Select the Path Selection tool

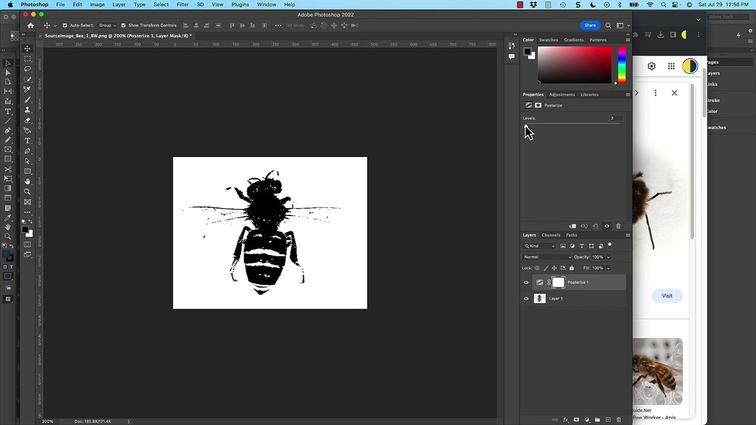click(x=27, y=162)
